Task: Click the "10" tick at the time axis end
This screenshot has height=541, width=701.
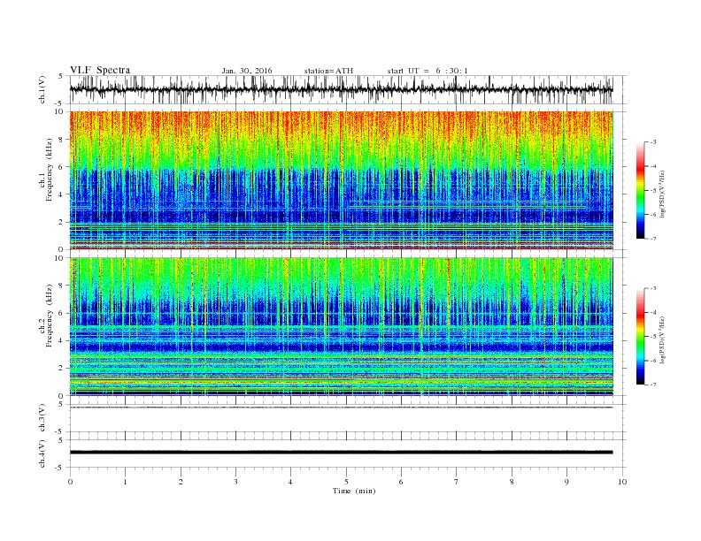Action: click(x=622, y=482)
